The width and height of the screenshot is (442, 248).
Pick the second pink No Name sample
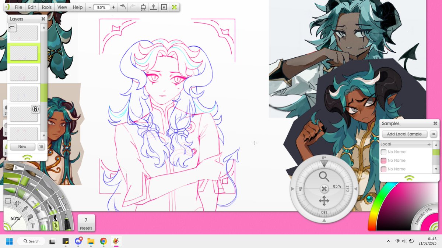(x=383, y=161)
